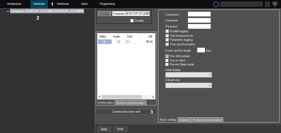Switch to Operator tab

click(184, 120)
